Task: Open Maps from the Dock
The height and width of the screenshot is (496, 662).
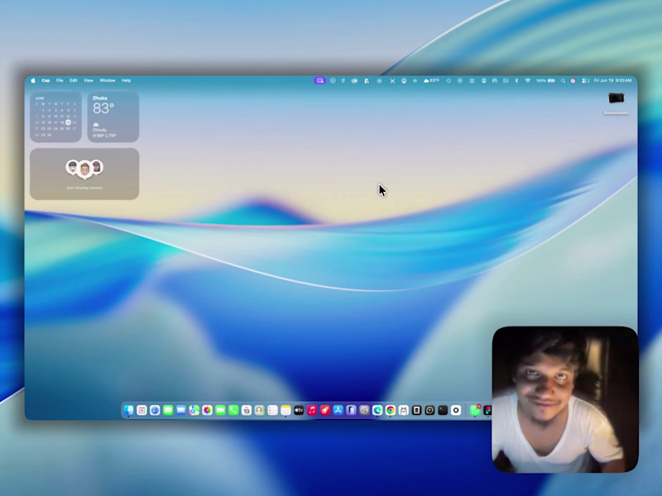Action: 194,410
